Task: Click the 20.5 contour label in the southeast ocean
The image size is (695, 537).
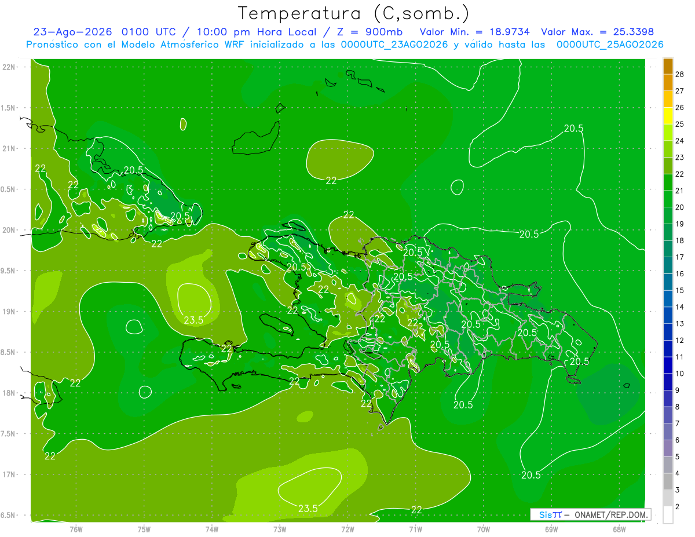Action: [531, 475]
